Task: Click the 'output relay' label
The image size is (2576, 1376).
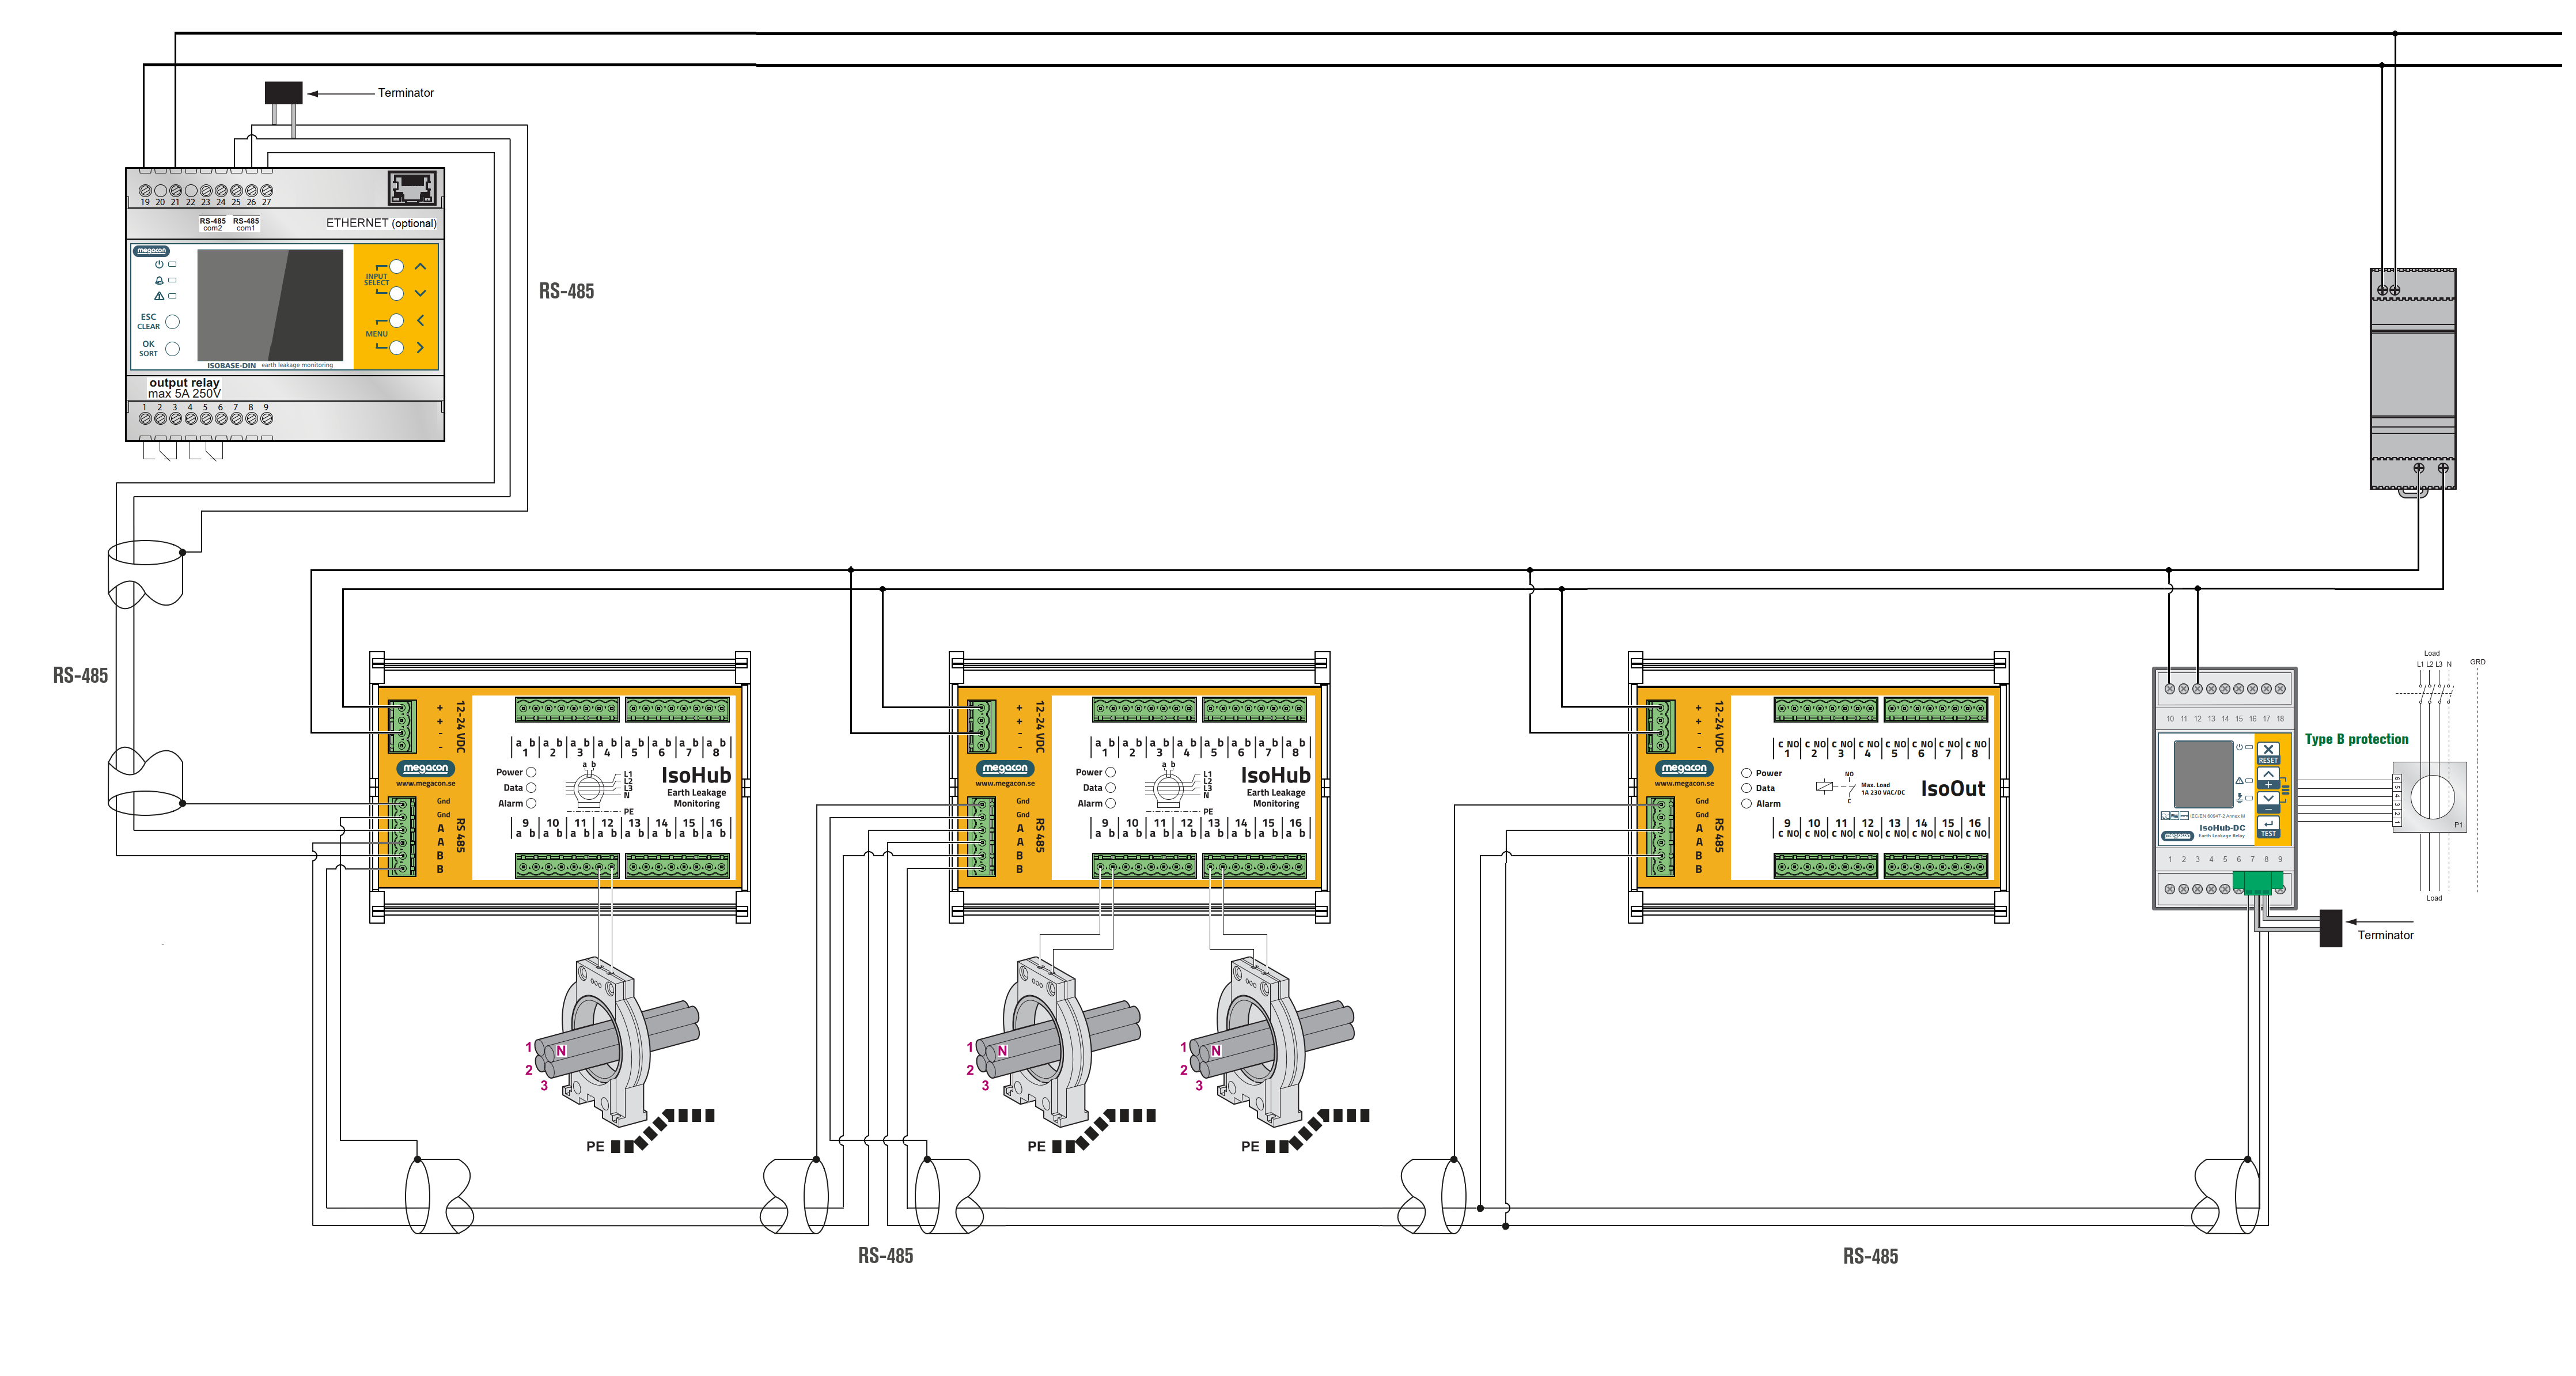Action: [184, 383]
